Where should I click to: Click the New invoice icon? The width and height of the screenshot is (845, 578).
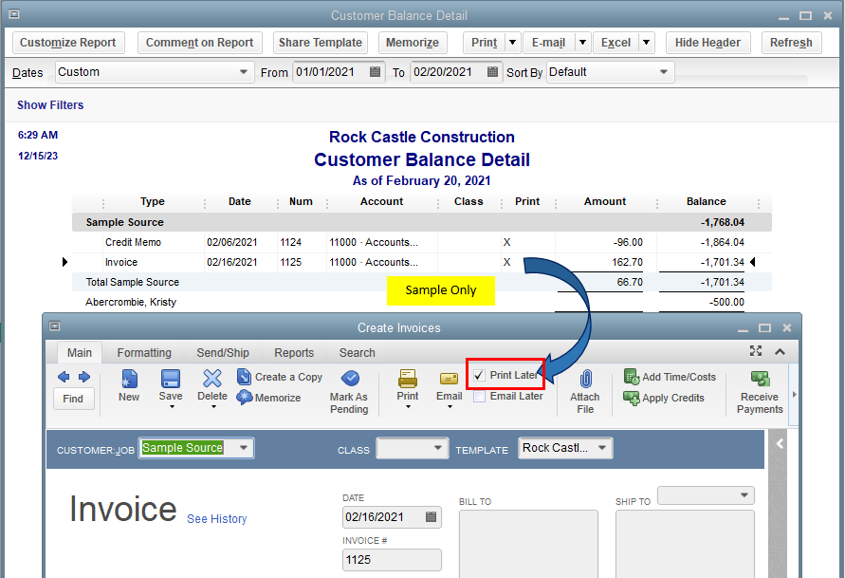click(x=129, y=380)
